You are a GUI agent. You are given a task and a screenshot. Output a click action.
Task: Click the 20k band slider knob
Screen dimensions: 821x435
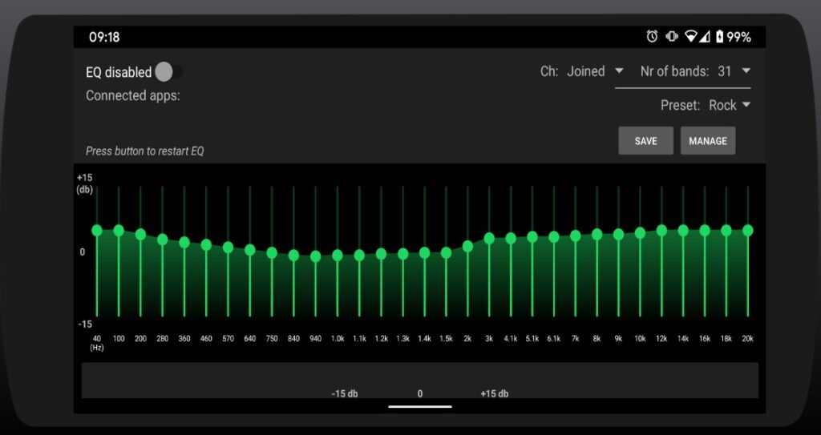click(x=747, y=231)
